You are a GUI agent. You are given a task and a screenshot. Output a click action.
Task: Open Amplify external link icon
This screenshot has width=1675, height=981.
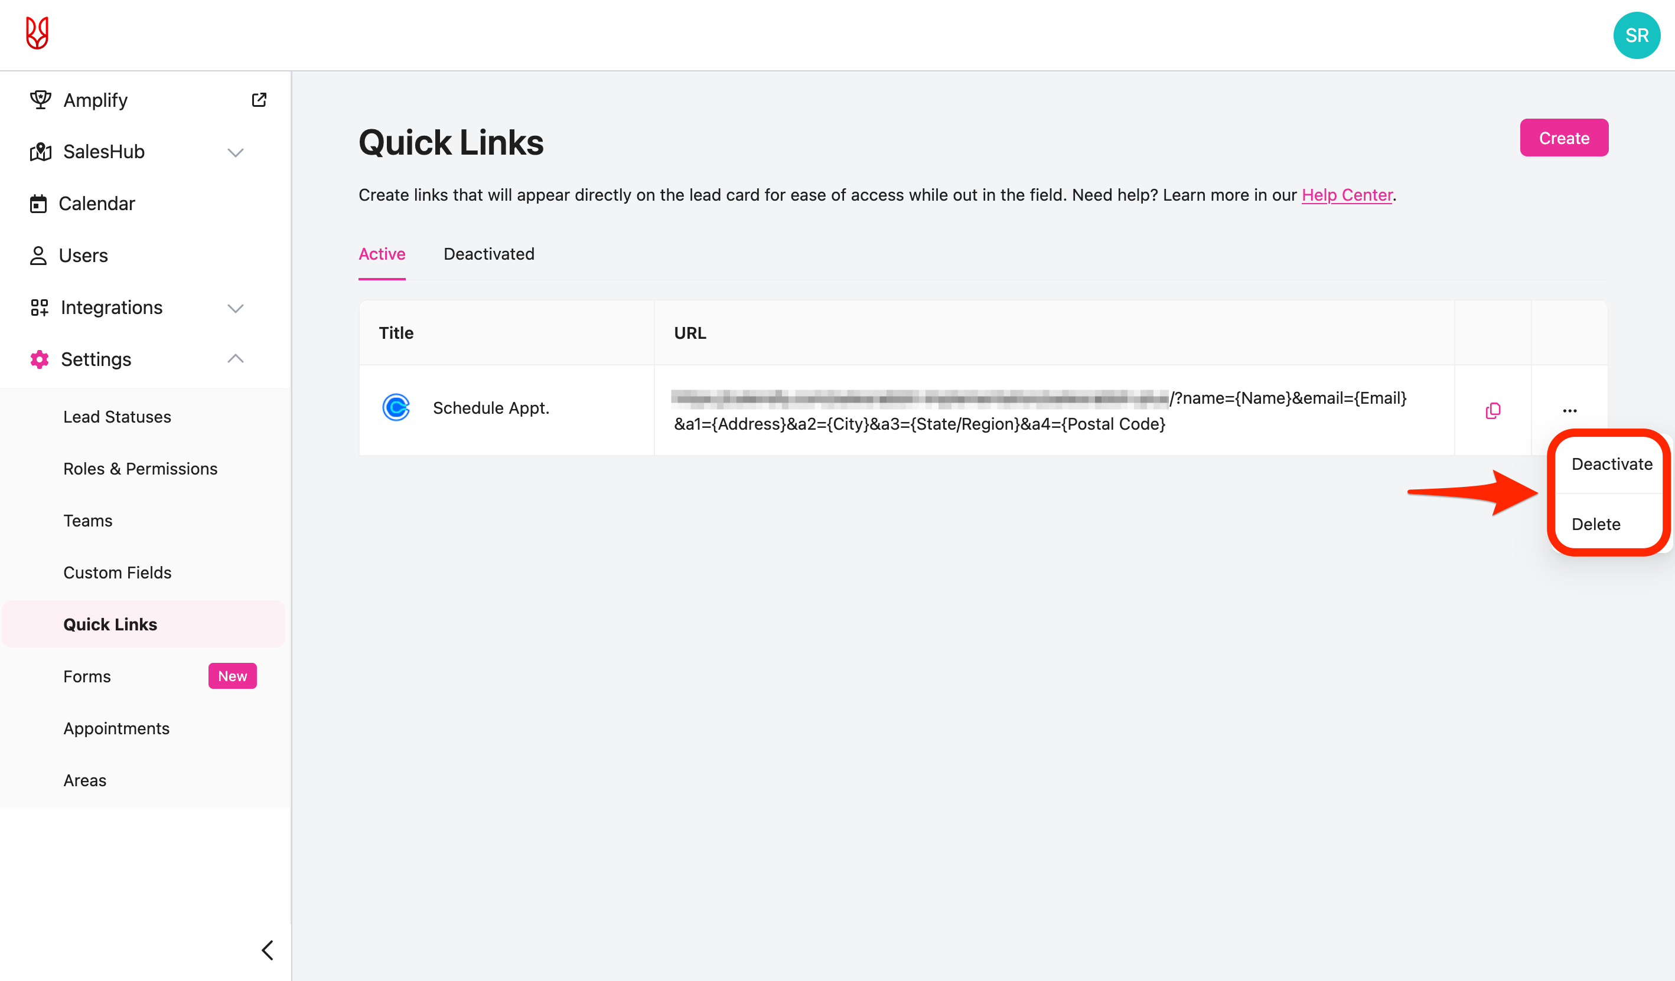(x=259, y=100)
